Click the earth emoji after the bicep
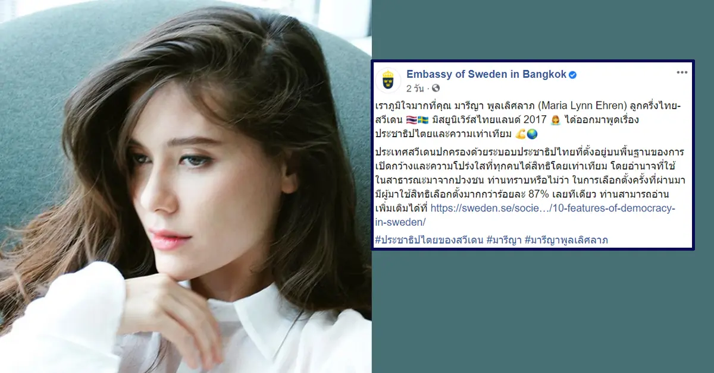714x373 pixels. pyautogui.click(x=533, y=134)
